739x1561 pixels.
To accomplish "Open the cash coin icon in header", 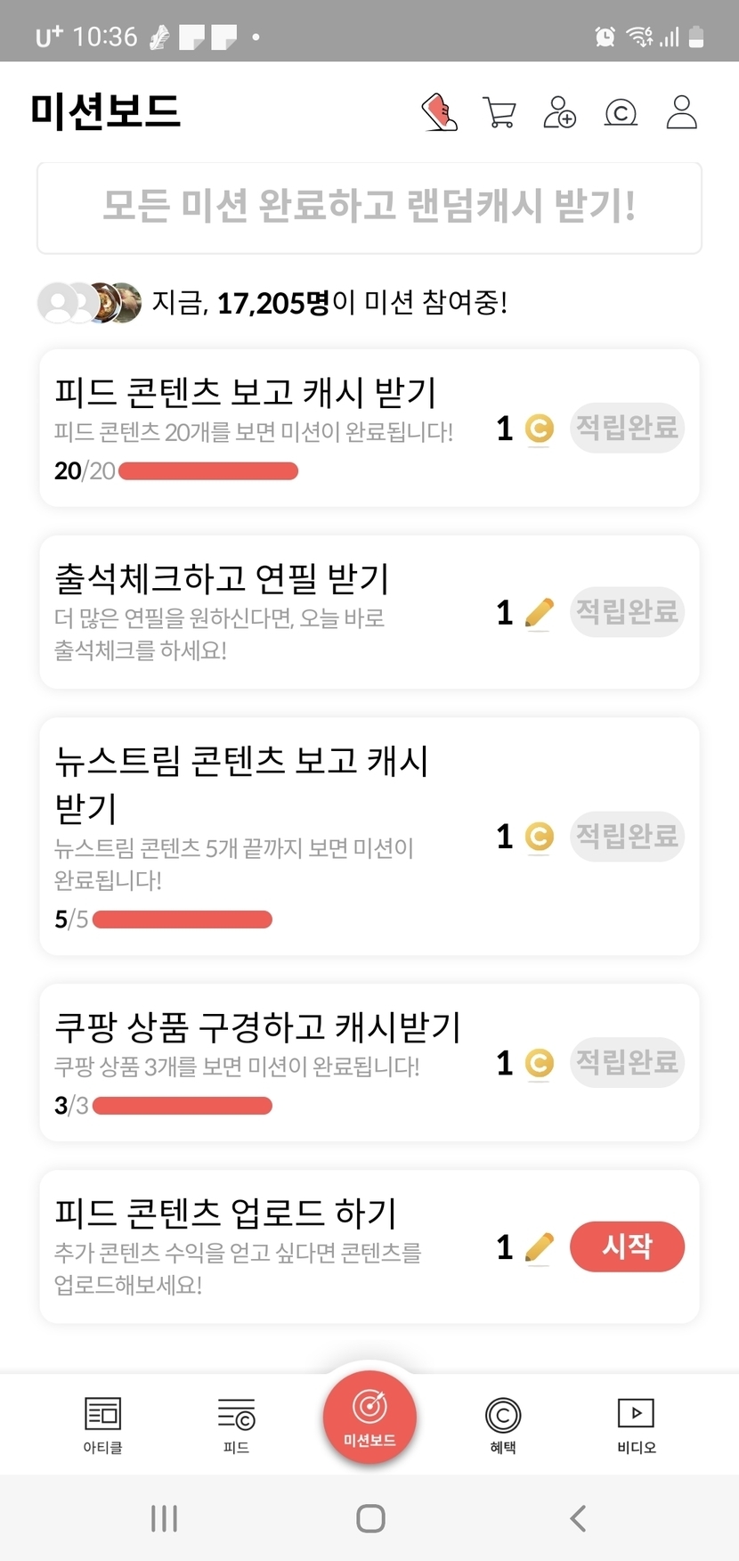I will pos(621,113).
